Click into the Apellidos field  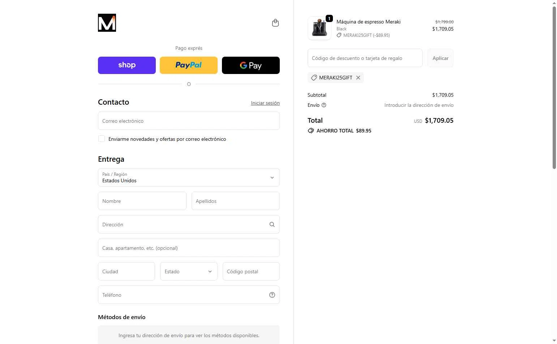click(236, 201)
